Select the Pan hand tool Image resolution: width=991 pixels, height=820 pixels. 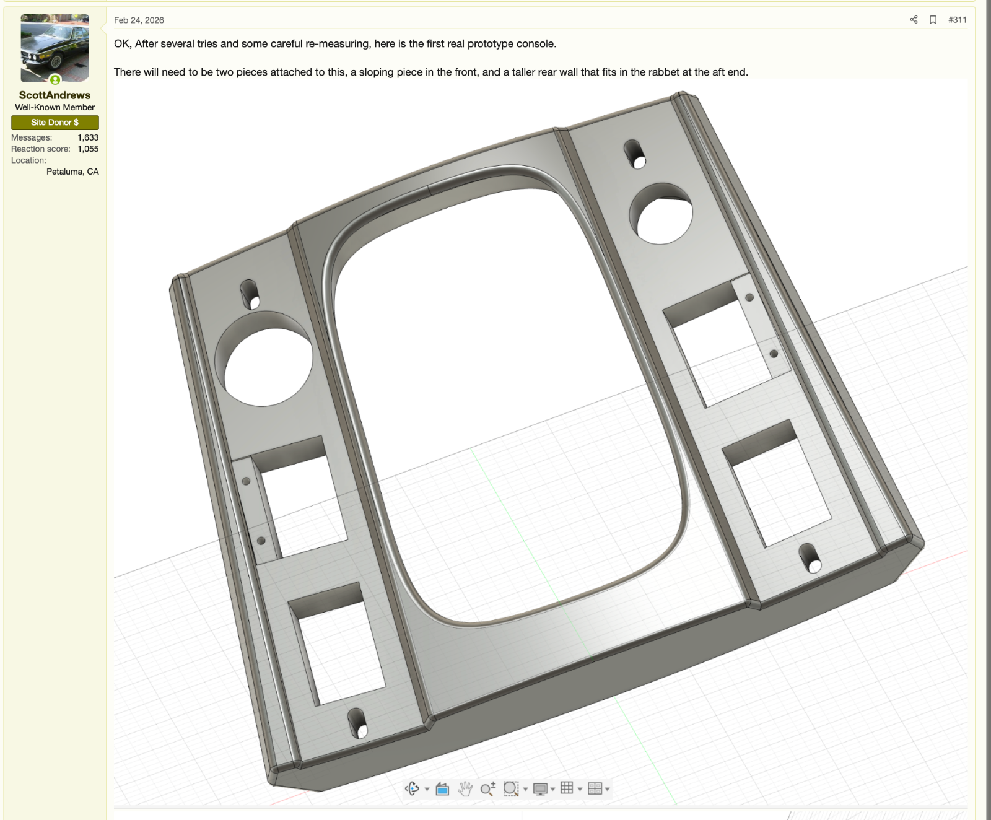coord(465,788)
